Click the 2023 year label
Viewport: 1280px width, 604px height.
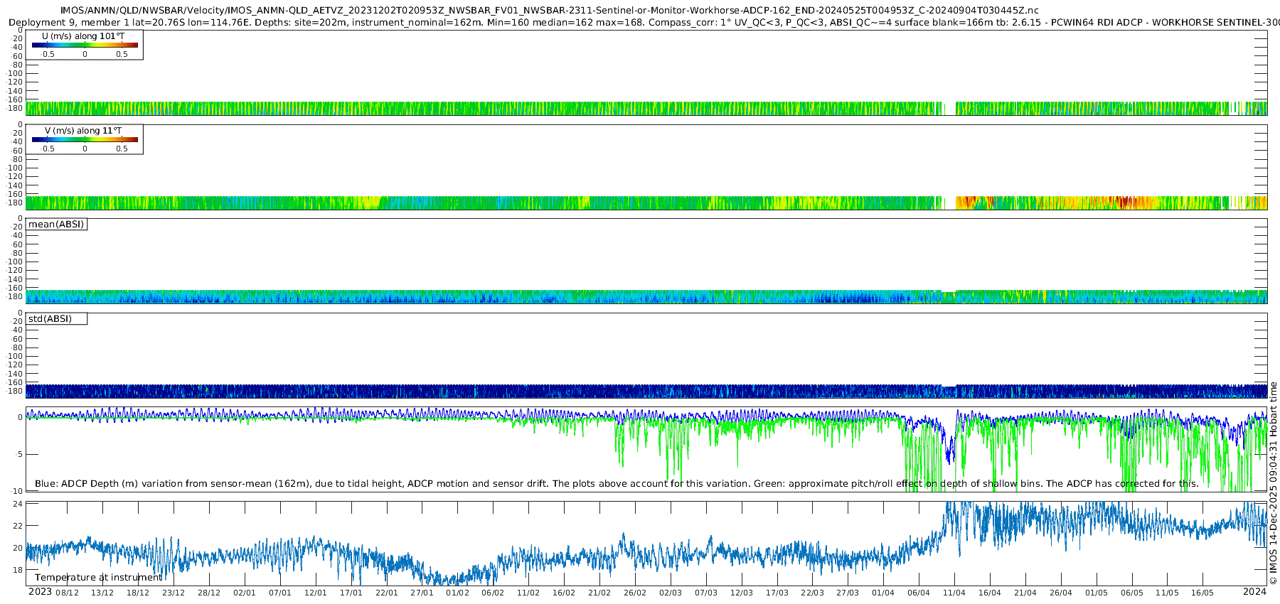(40, 592)
